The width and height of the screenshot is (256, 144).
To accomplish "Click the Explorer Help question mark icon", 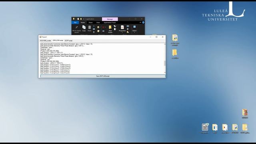I will [x=143, y=22].
